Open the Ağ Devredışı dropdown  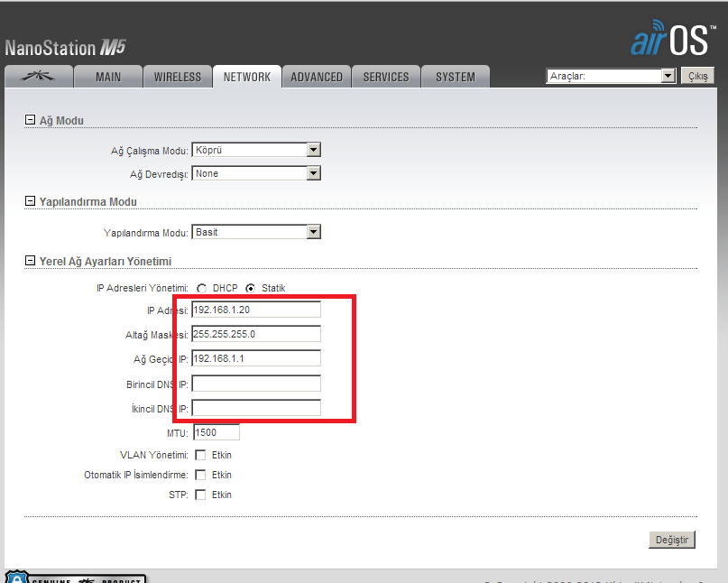tap(256, 173)
